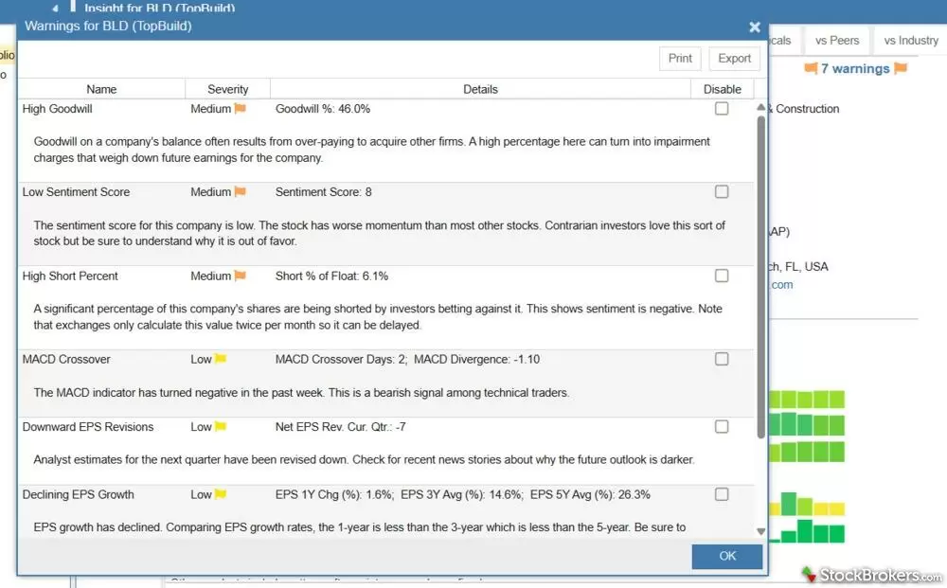Viewport: 947px width, 588px height.
Task: Disable the Low Sentiment Score warning
Action: coord(722,192)
